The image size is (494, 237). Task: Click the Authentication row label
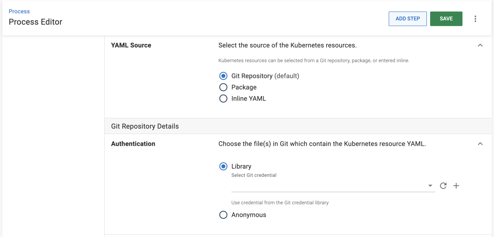133,144
